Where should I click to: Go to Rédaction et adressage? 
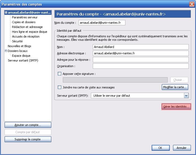pos(27,27)
